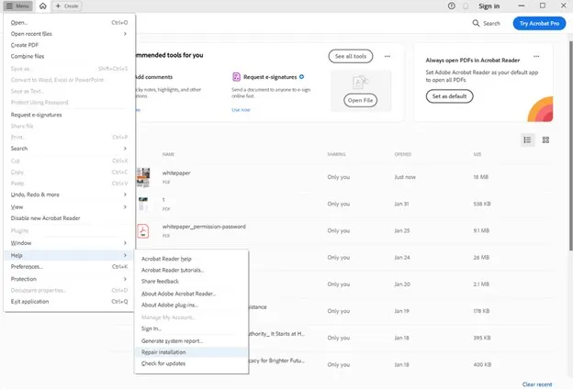573x389 pixels.
Task: Select Acrobat Reader help
Action: (192, 259)
